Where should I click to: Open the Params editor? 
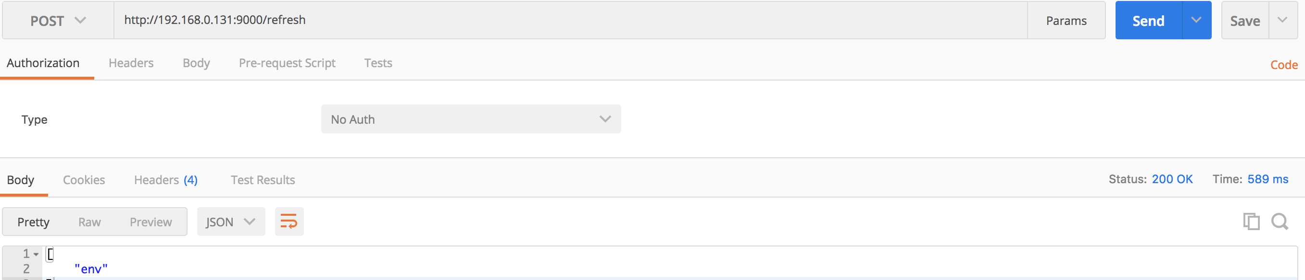coord(1066,20)
